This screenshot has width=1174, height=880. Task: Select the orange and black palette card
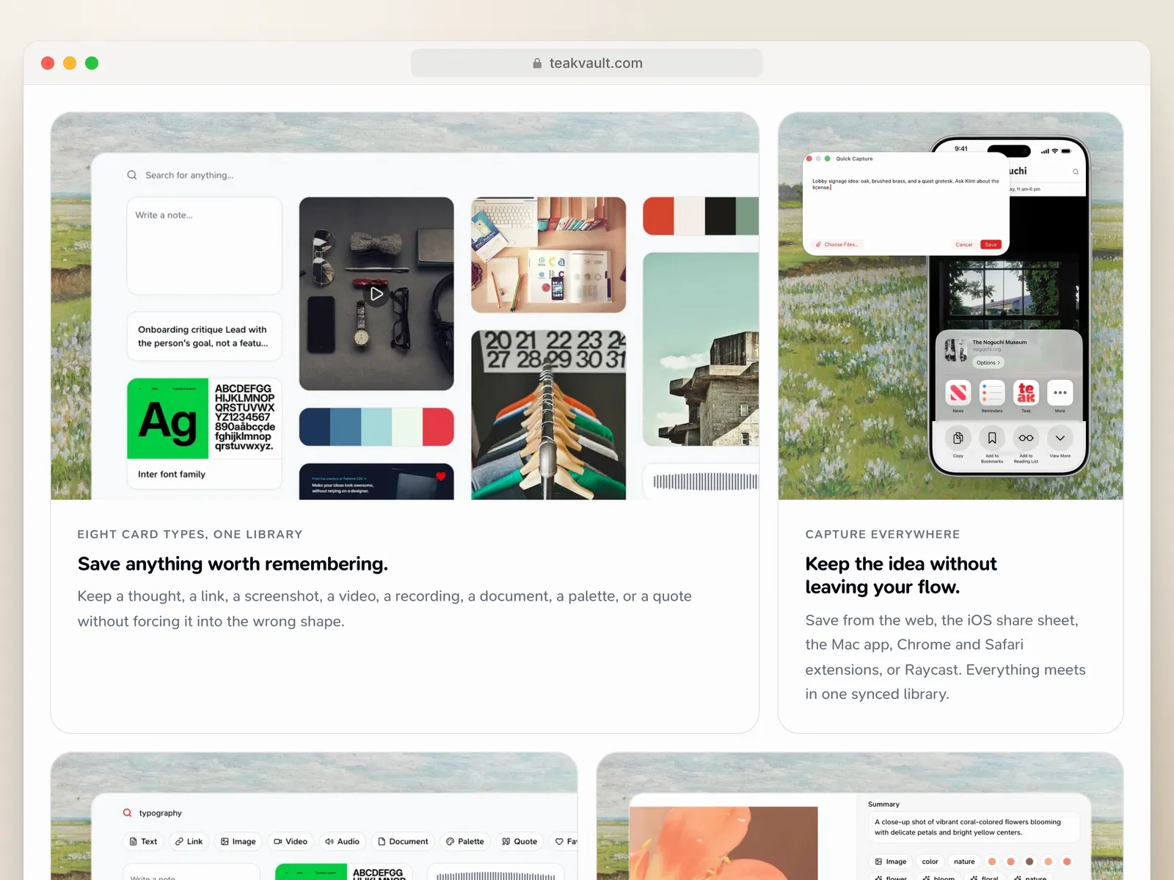pos(701,216)
